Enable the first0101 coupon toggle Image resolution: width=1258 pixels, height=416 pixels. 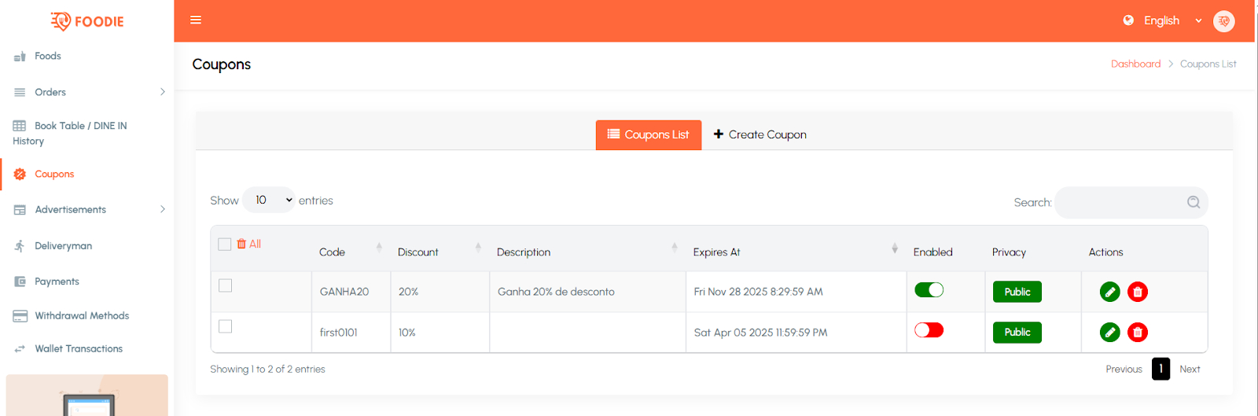coord(929,330)
